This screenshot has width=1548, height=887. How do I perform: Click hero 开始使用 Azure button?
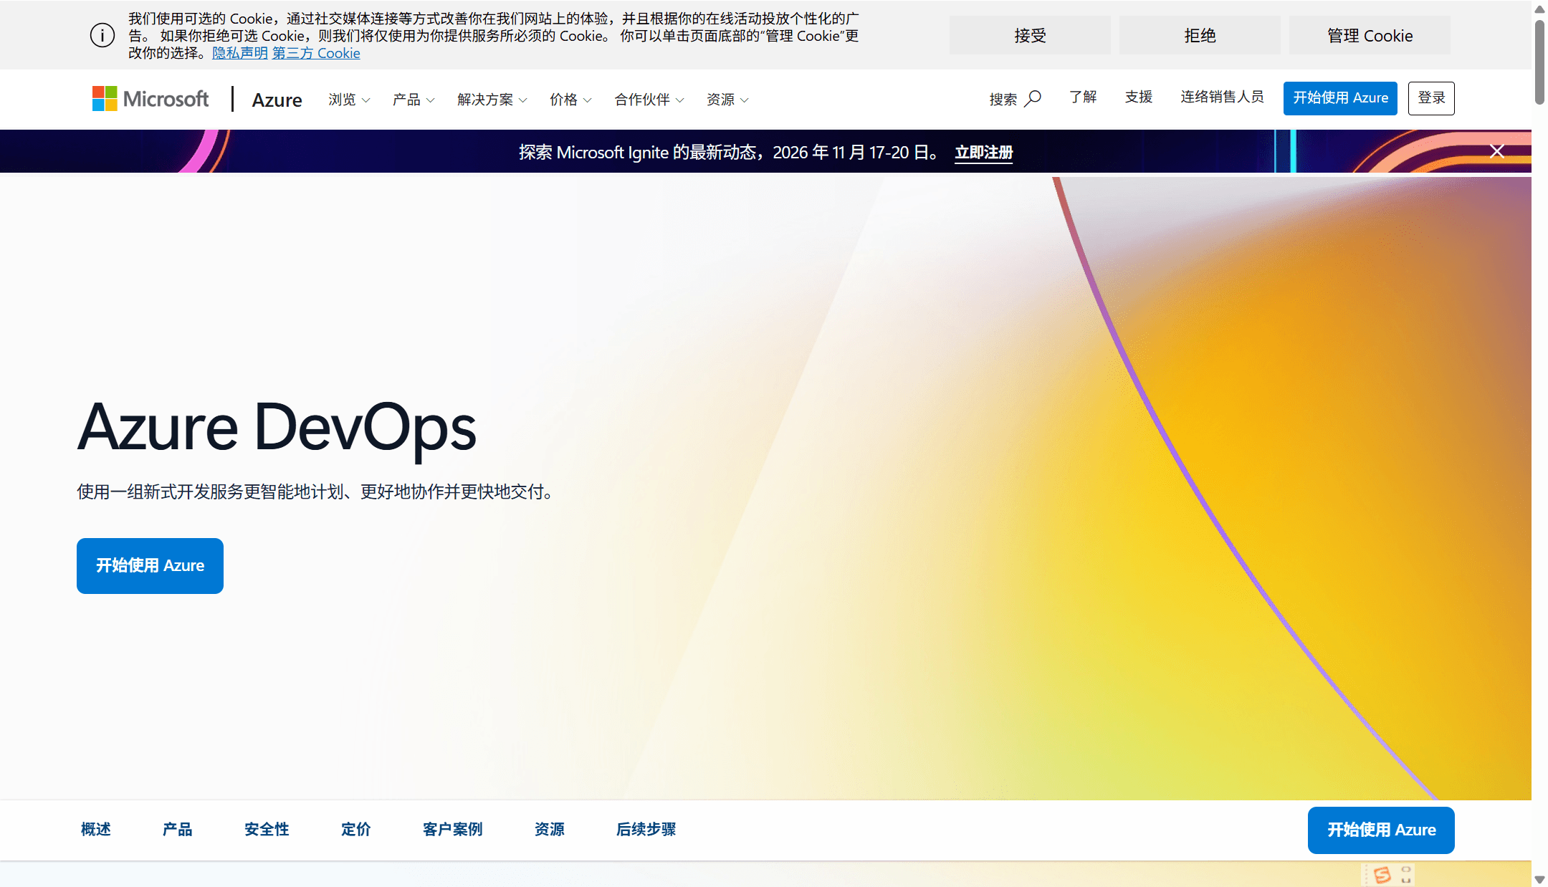(x=150, y=565)
